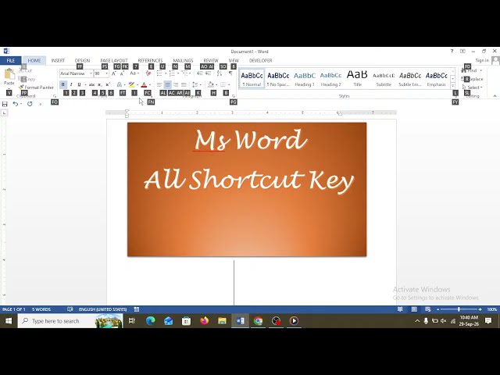Click Sign in link
500x375 pixels.
coord(482,60)
